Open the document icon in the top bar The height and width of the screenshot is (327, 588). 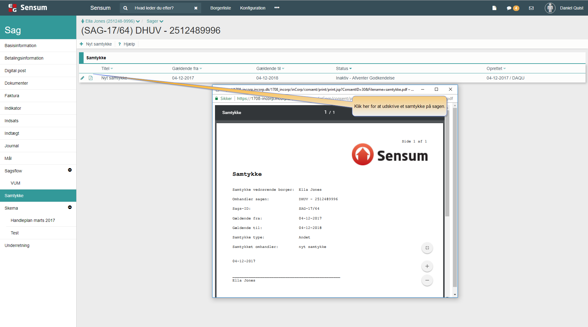[494, 8]
